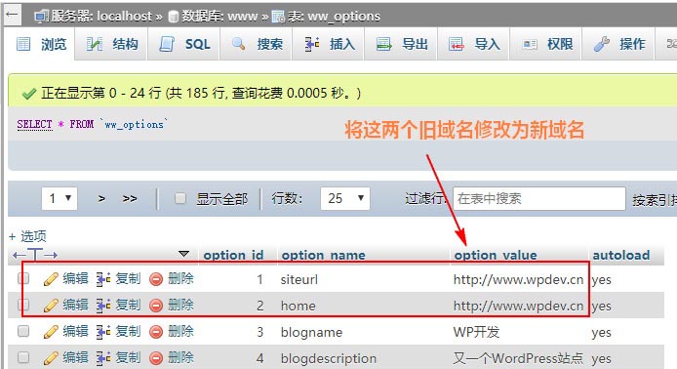
Task: Go to next page with > button
Action: pos(101,198)
